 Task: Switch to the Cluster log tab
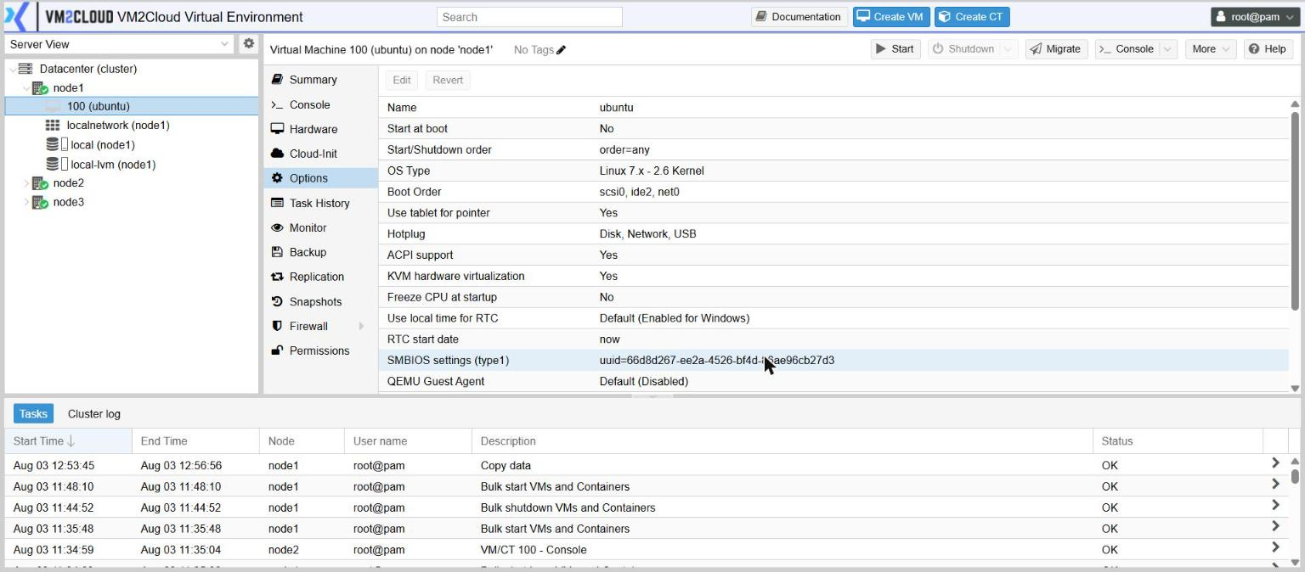coord(94,413)
